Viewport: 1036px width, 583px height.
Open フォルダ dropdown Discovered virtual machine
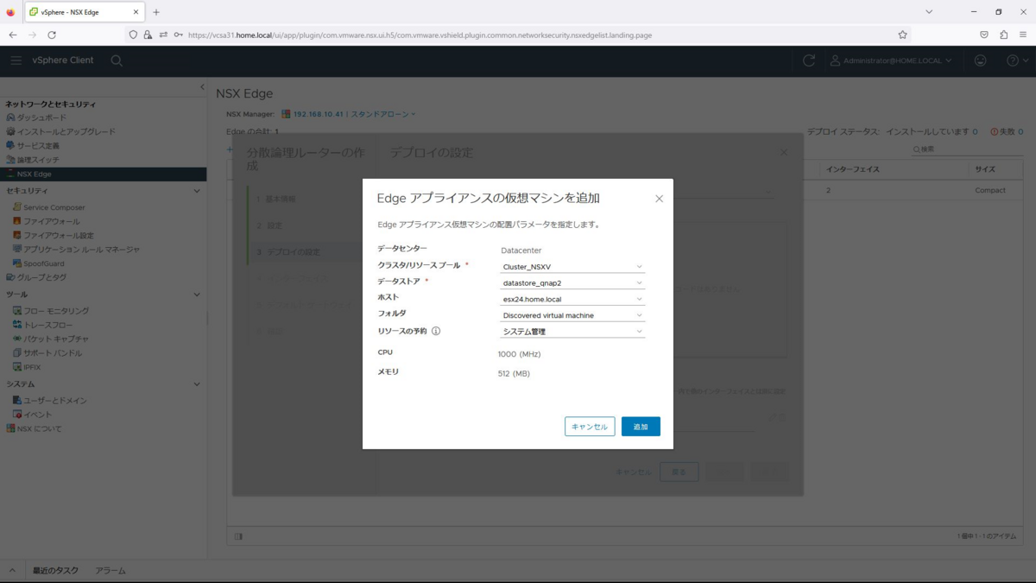[x=572, y=315]
